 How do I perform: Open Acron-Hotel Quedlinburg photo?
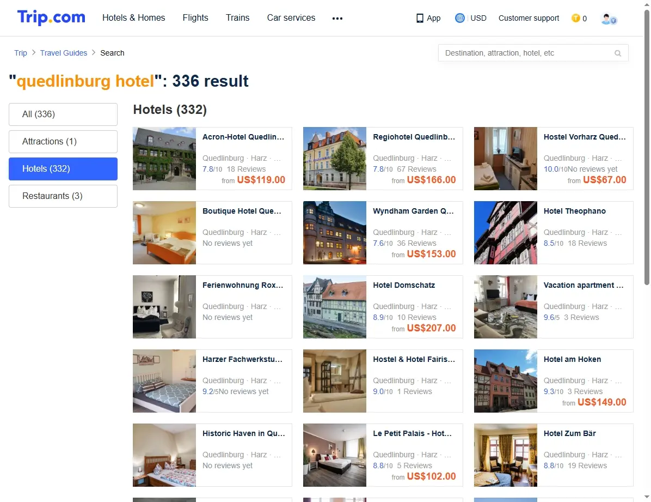point(164,159)
